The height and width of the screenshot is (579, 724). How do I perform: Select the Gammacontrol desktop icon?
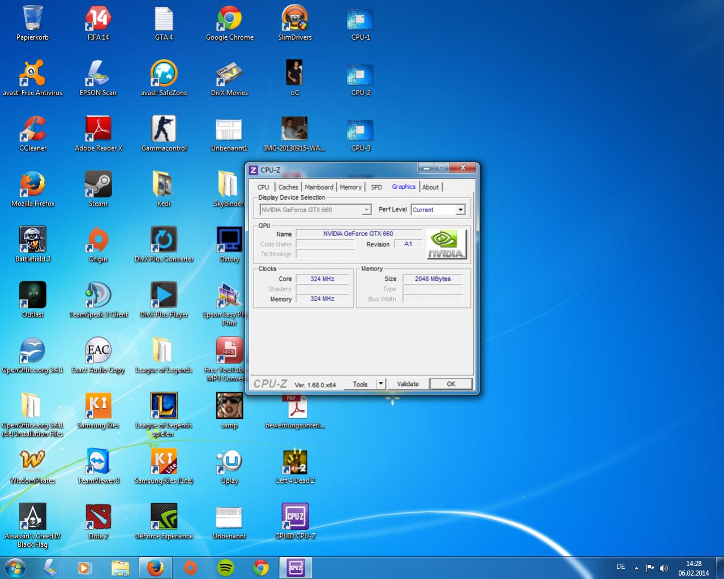click(x=164, y=134)
